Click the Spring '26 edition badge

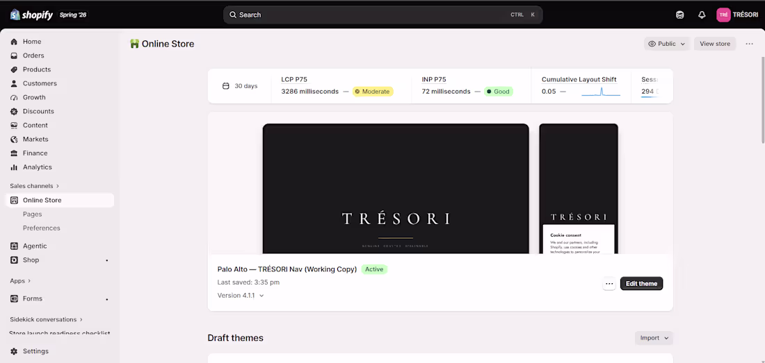(73, 15)
